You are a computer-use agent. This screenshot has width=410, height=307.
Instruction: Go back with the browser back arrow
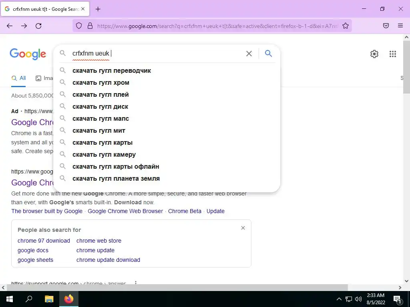pos(10,26)
